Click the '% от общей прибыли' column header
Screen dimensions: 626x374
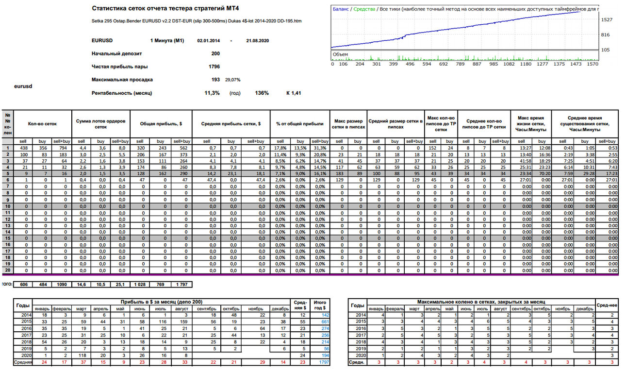(x=299, y=124)
